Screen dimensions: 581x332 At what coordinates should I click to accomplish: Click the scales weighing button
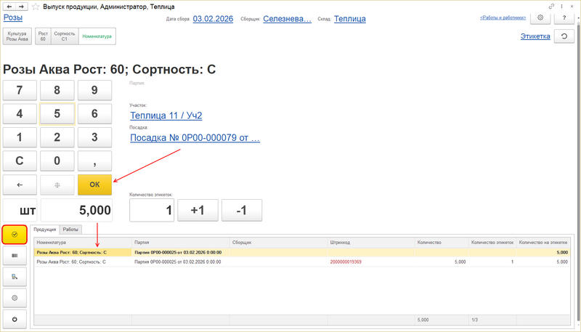point(57,185)
